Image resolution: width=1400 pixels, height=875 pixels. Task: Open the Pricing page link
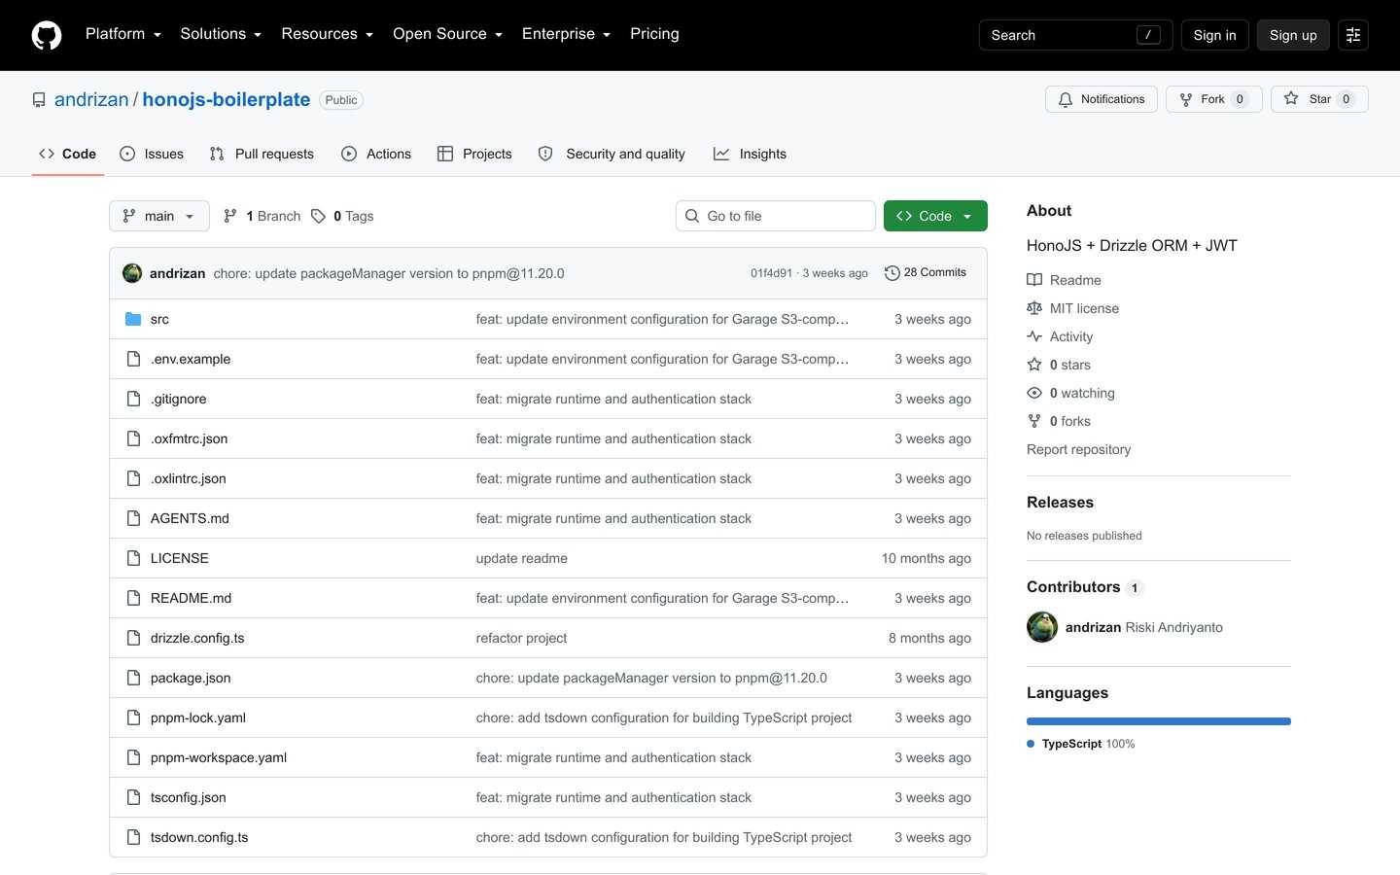click(654, 34)
